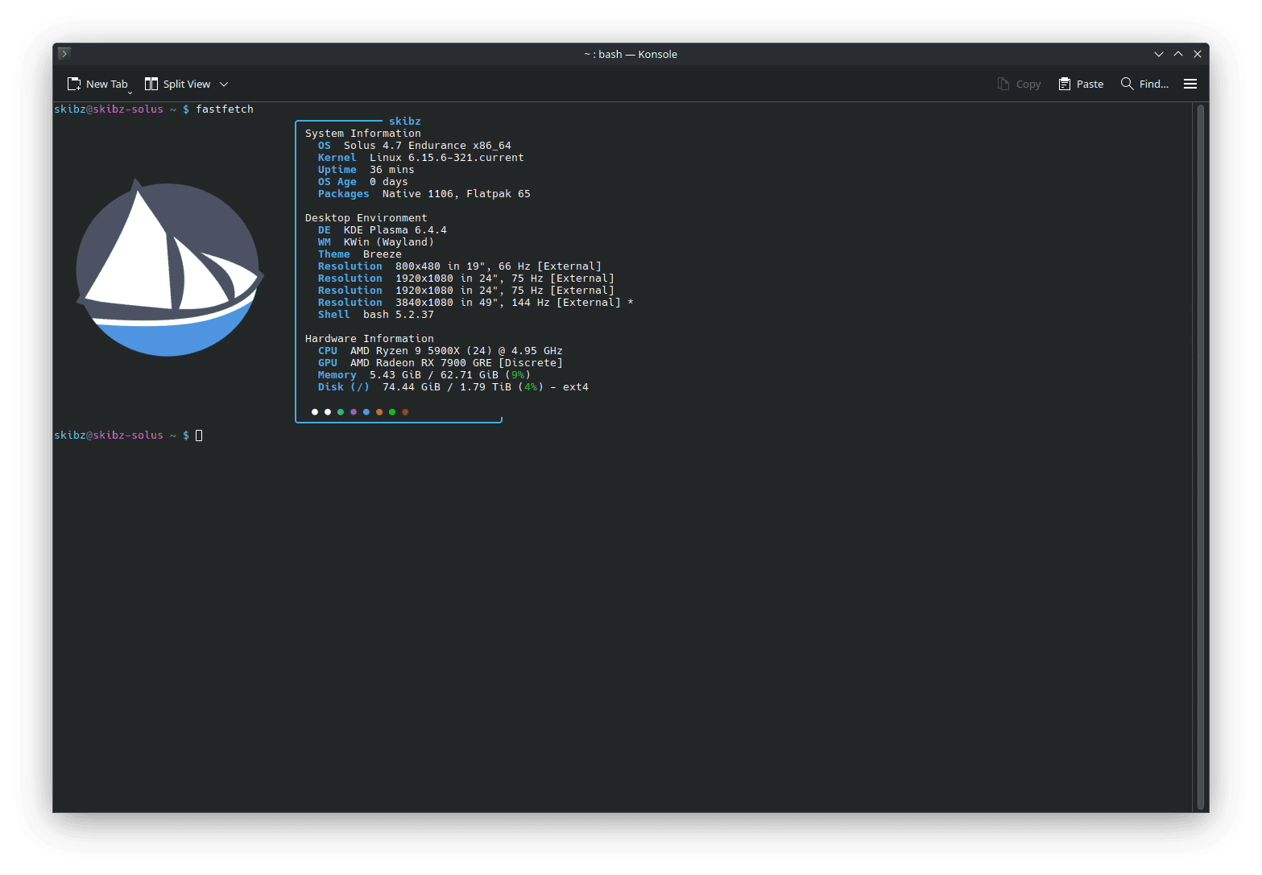The image size is (1262, 875).
Task: Open the Konsole window menu icon
Action: pos(64,53)
